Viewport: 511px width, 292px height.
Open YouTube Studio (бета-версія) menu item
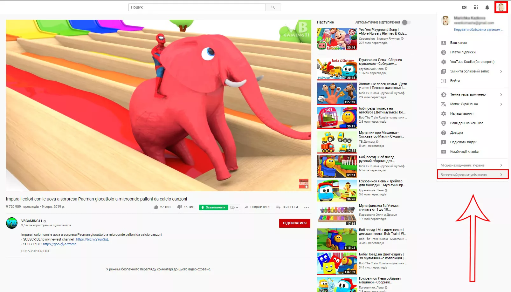pos(472,62)
